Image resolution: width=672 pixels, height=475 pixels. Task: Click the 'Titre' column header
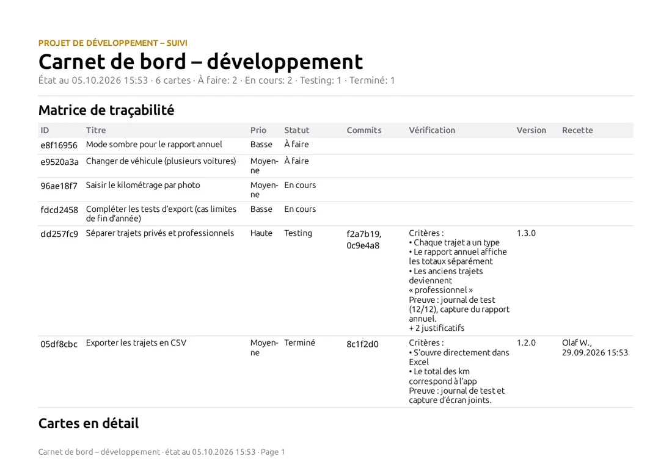coord(96,130)
